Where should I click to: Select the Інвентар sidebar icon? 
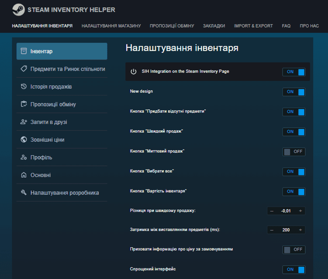click(23, 51)
